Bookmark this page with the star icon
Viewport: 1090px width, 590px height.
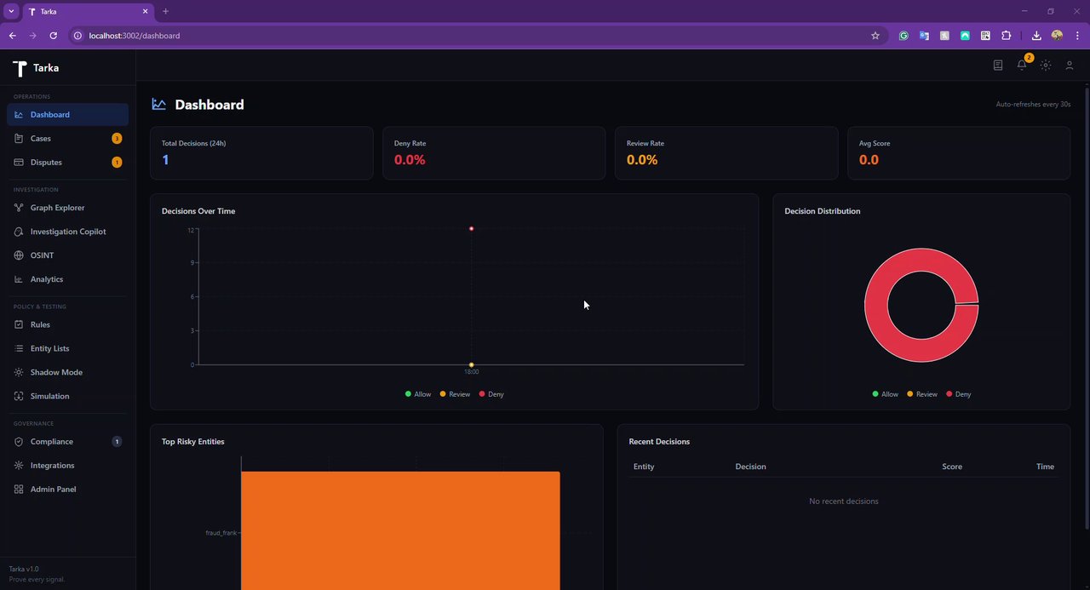coord(875,36)
